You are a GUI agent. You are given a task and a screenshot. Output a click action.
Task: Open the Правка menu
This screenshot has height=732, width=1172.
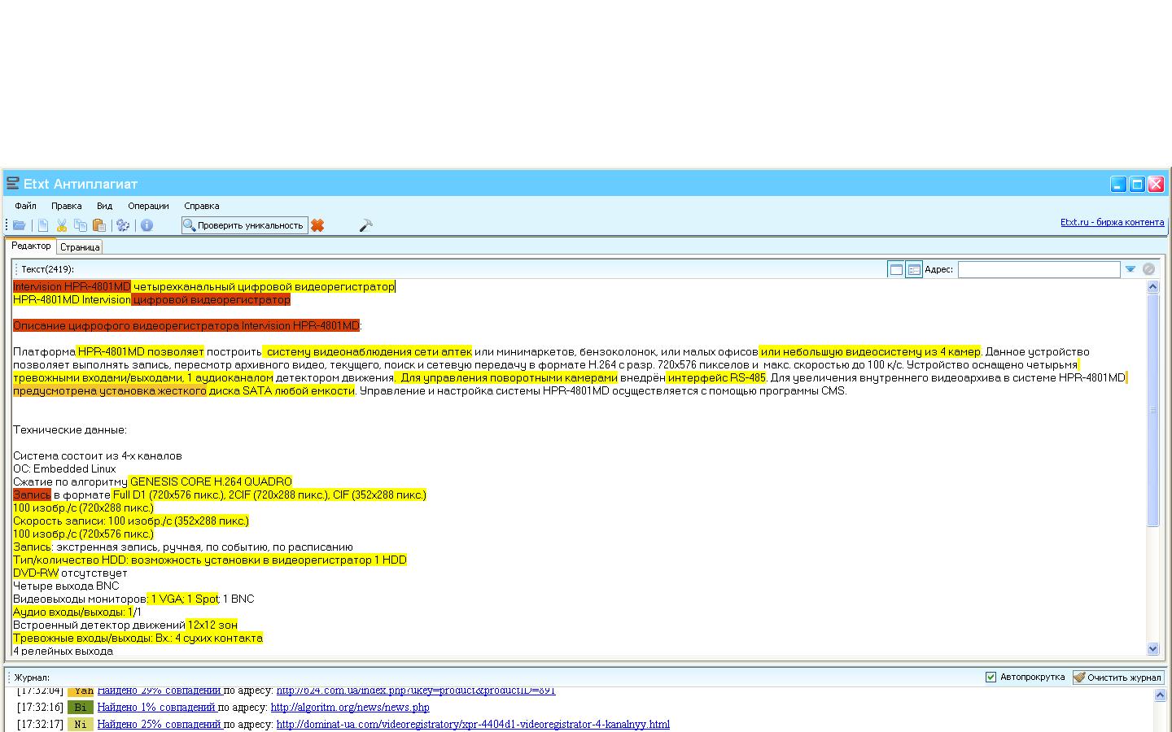(66, 206)
